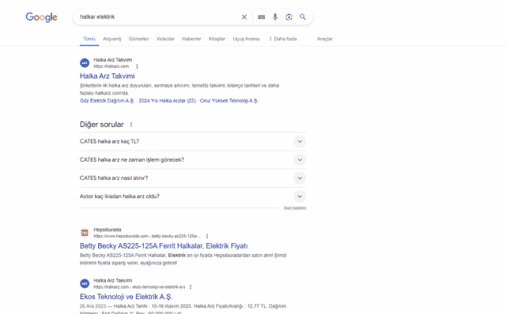Open 'Gdz Elektrik Dağıtım A.Ş.' sitelink
This screenshot has width=506, height=314.
point(107,101)
